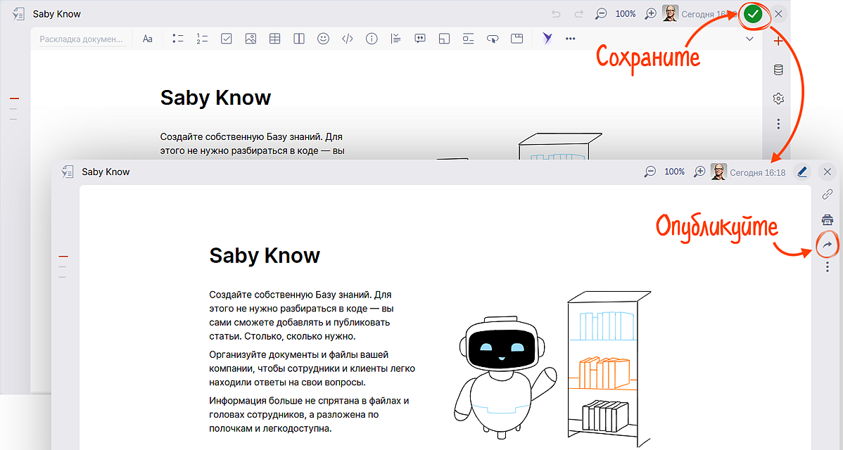Image resolution: width=843 pixels, height=450 pixels.
Task: Click the red plus icon in the sidebar
Action: point(778,41)
